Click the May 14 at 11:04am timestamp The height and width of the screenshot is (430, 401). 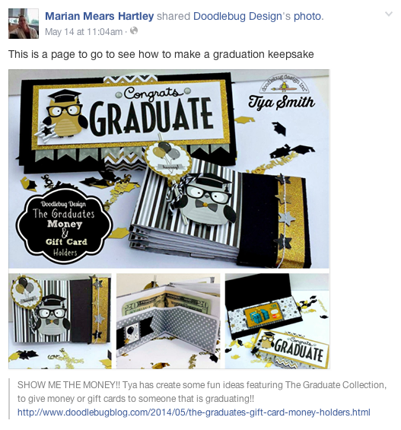(84, 32)
